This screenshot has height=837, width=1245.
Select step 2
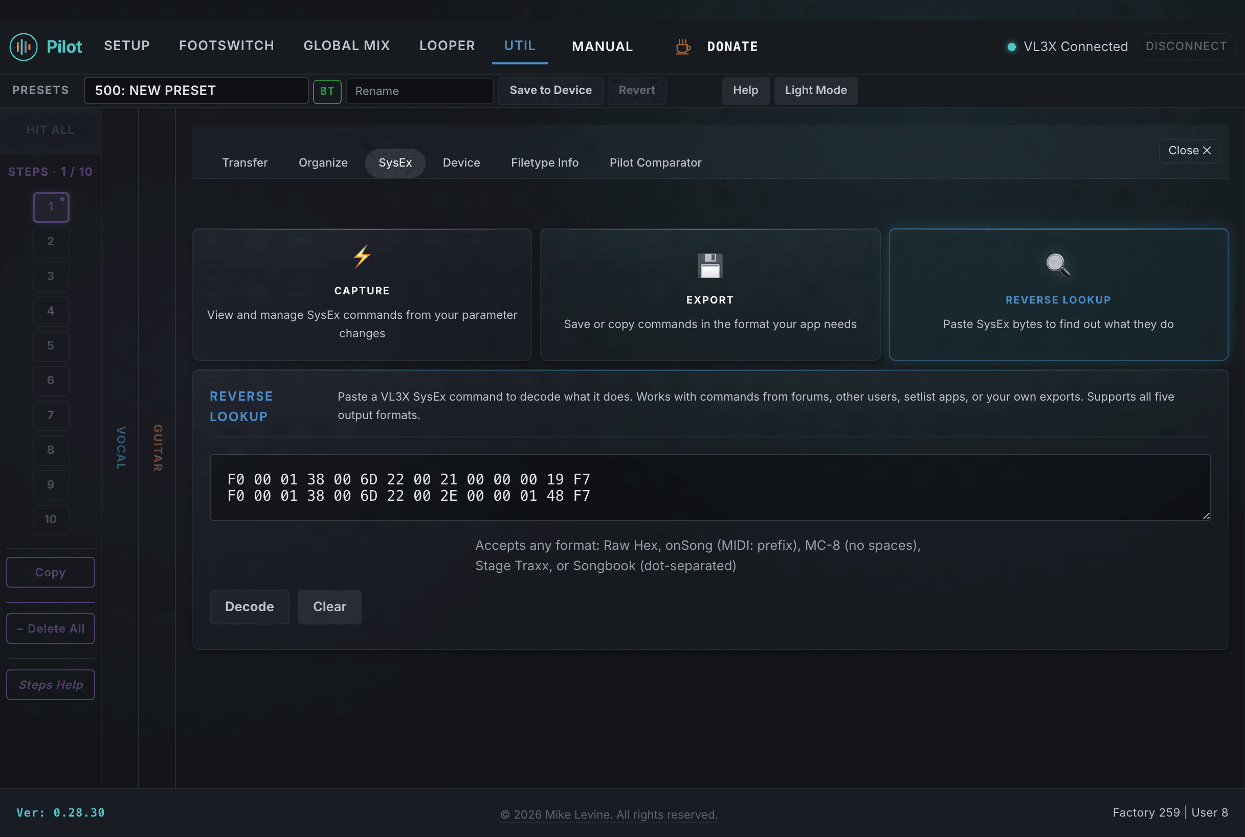coord(51,242)
